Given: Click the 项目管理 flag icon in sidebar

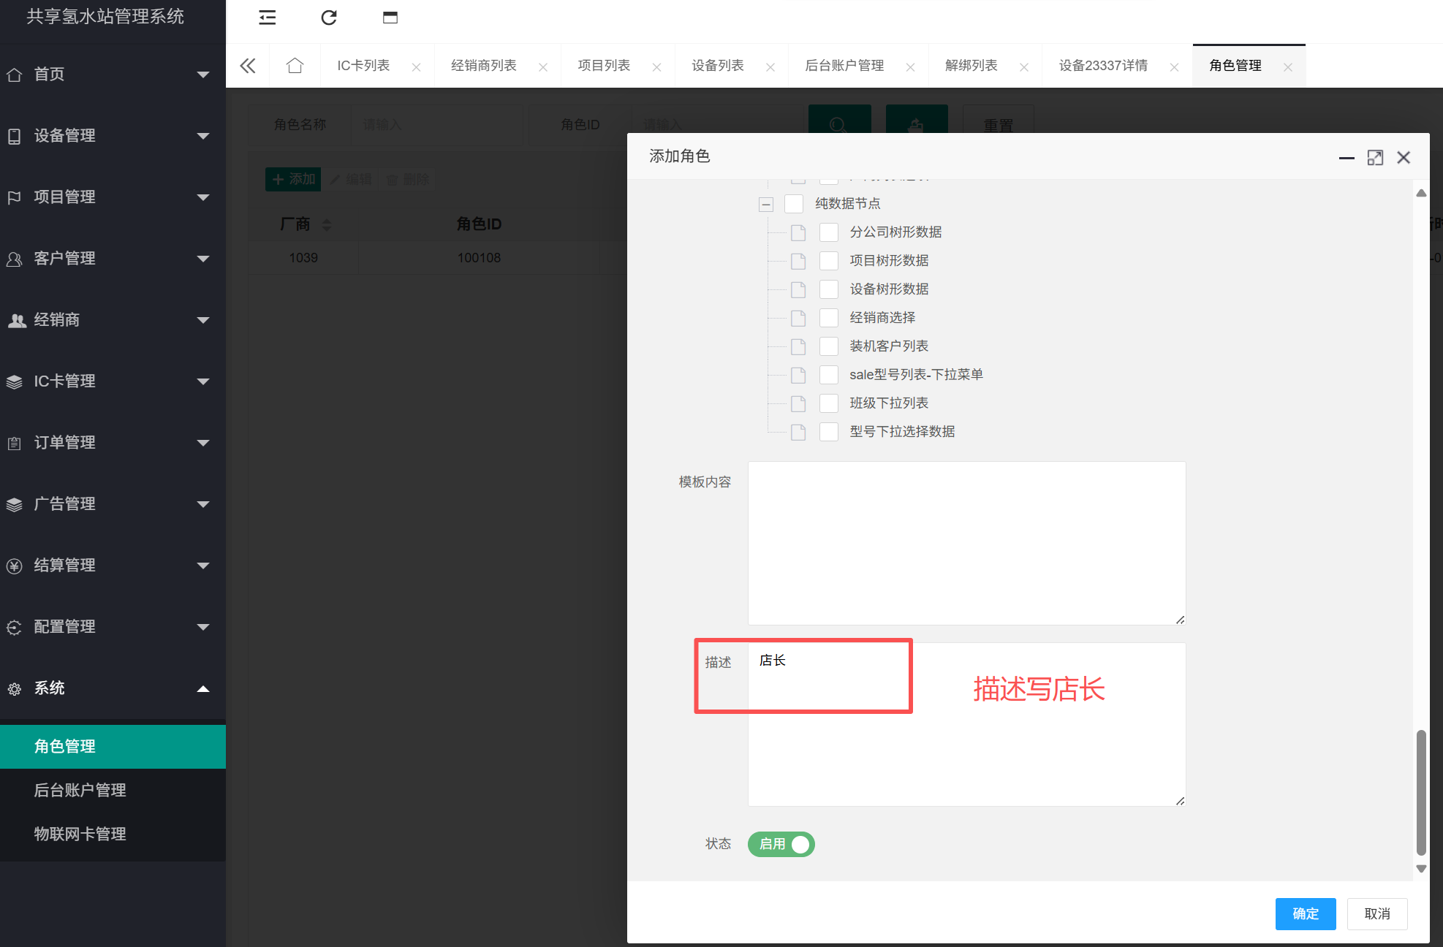Looking at the screenshot, I should 14,197.
